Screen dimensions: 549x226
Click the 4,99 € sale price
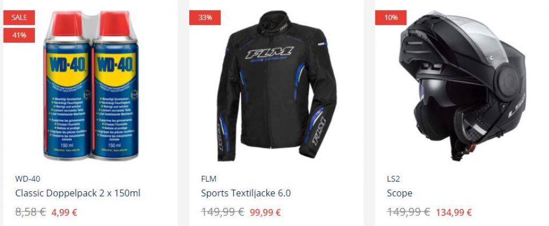coord(64,212)
